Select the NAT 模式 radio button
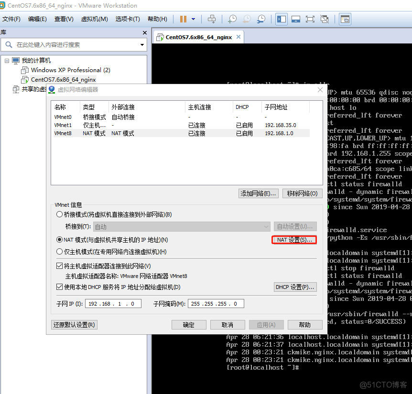Screen dimensions: 412x394 (x=59, y=240)
